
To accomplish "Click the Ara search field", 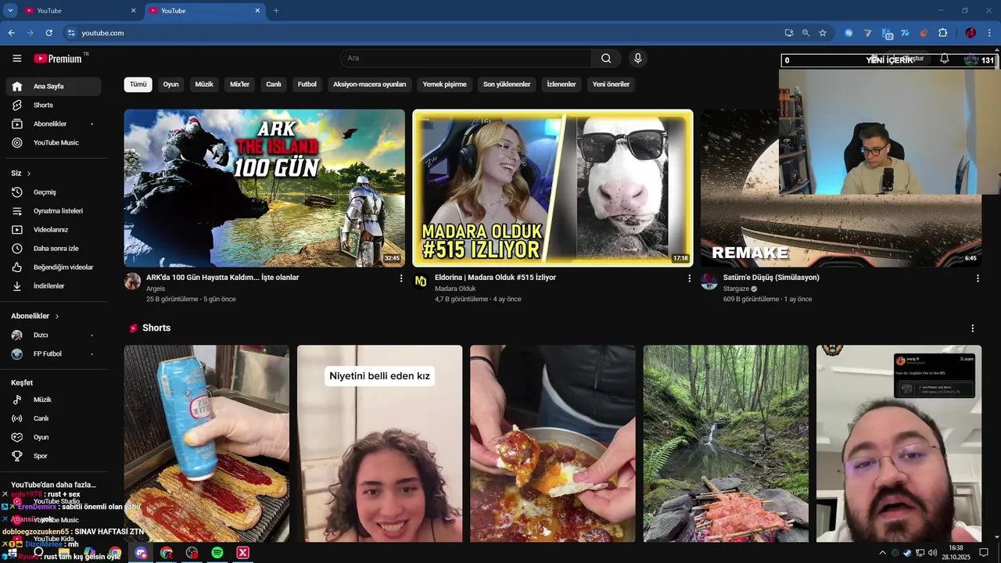I will (466, 59).
